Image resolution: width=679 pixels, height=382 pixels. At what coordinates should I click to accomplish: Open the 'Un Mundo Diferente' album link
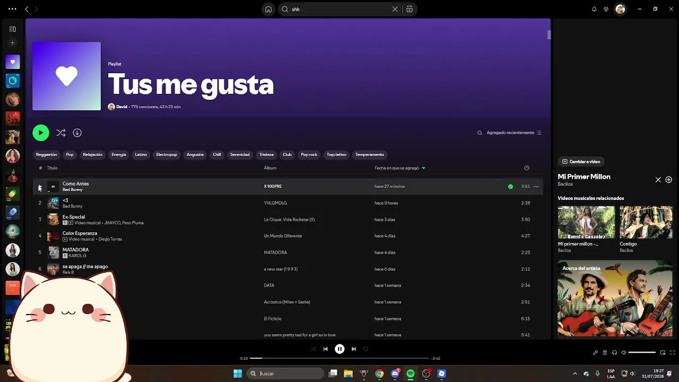[x=283, y=236]
